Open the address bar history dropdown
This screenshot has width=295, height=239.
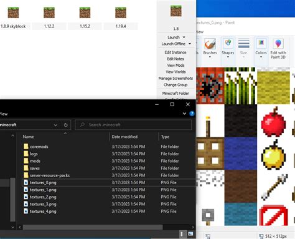55,125
